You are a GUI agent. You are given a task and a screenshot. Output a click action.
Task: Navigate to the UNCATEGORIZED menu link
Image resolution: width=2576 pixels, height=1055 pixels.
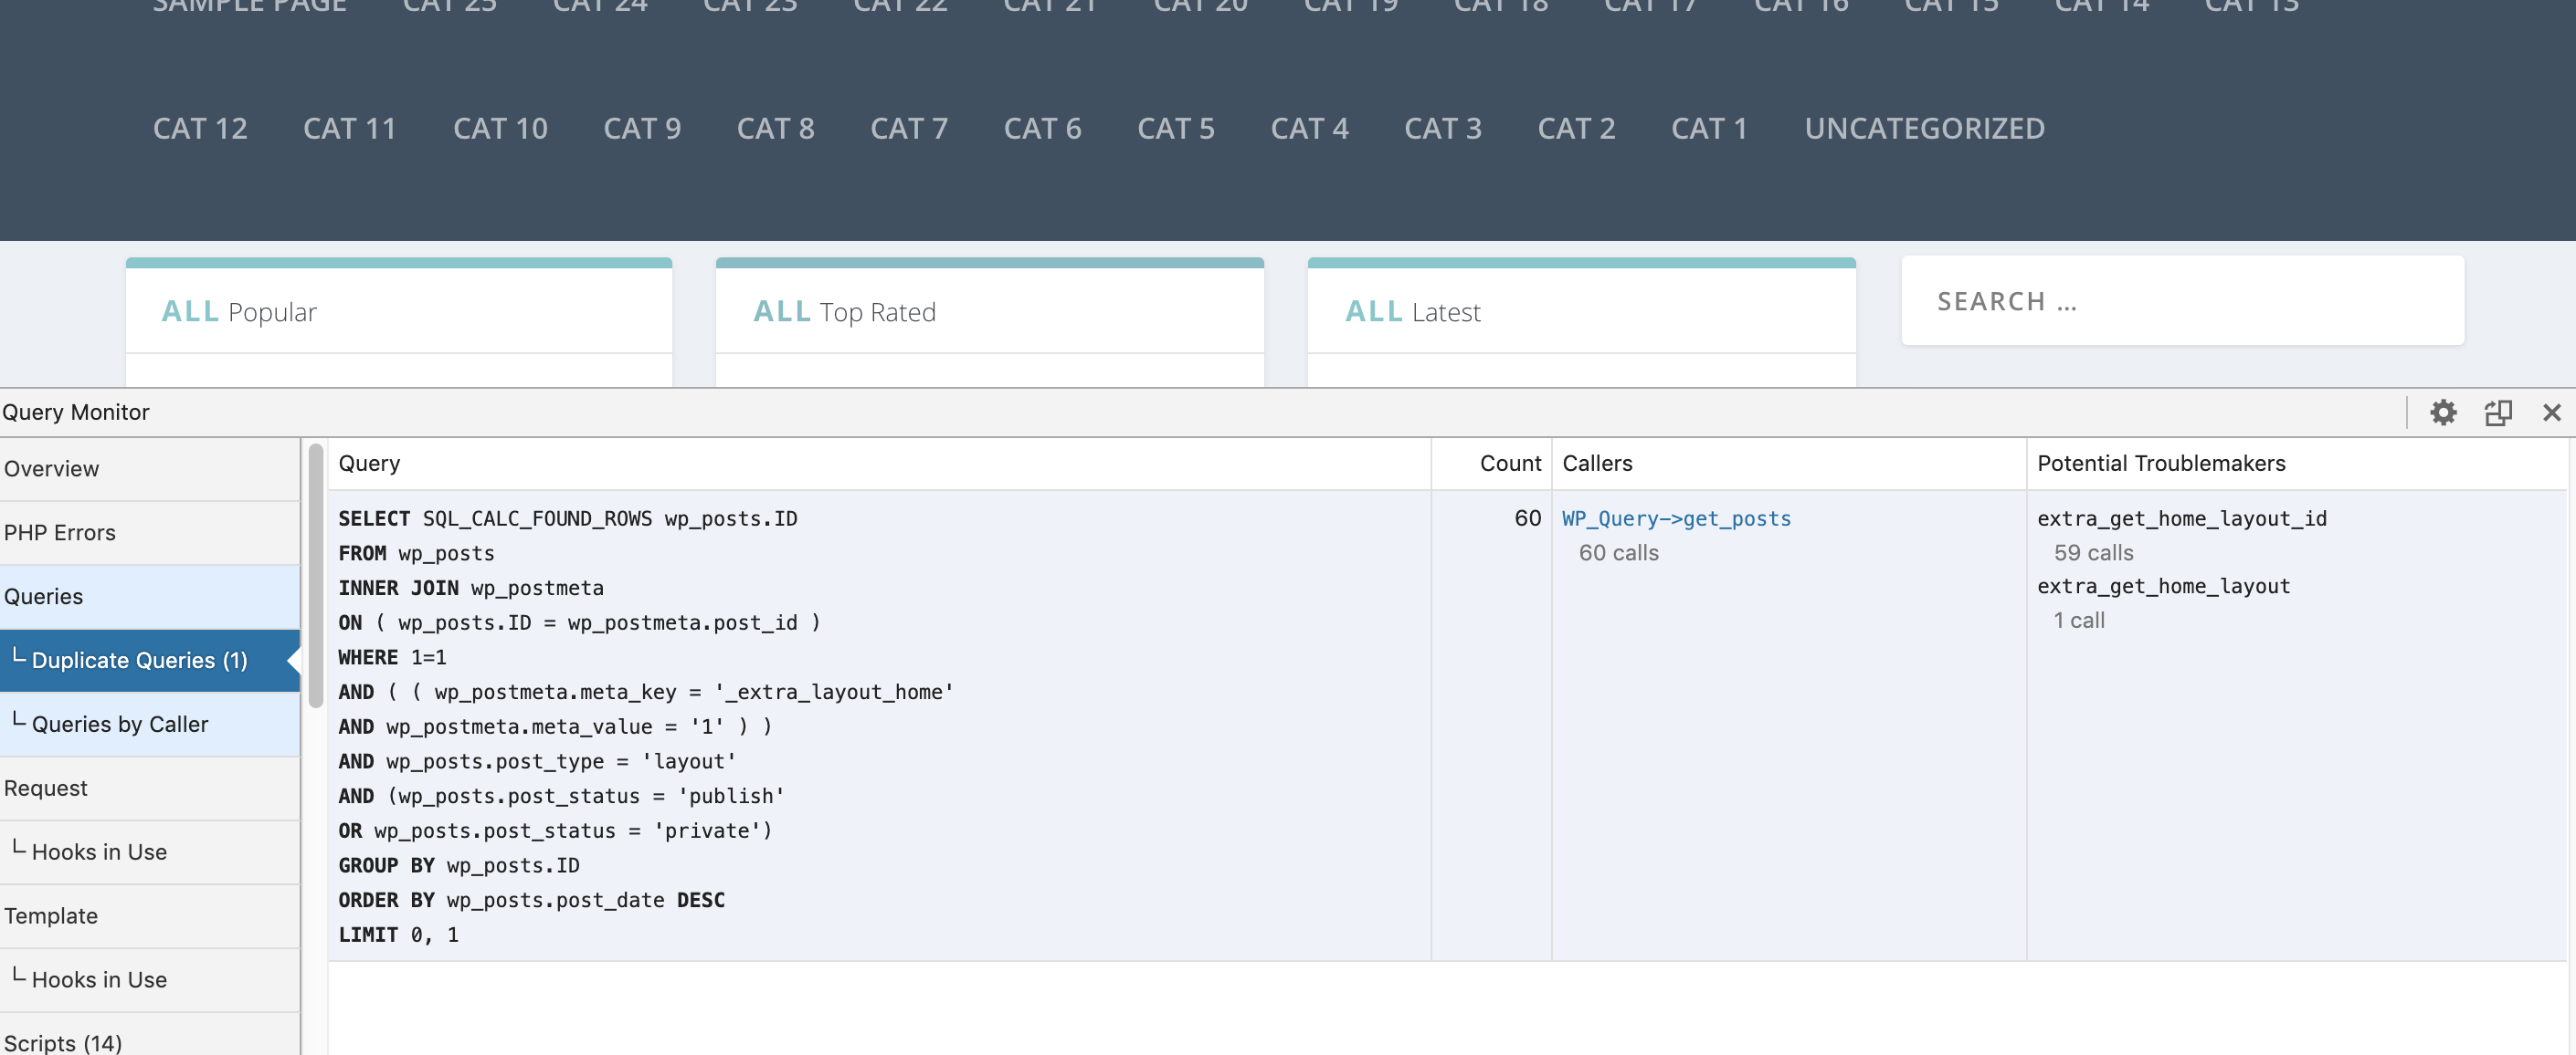[1924, 129]
